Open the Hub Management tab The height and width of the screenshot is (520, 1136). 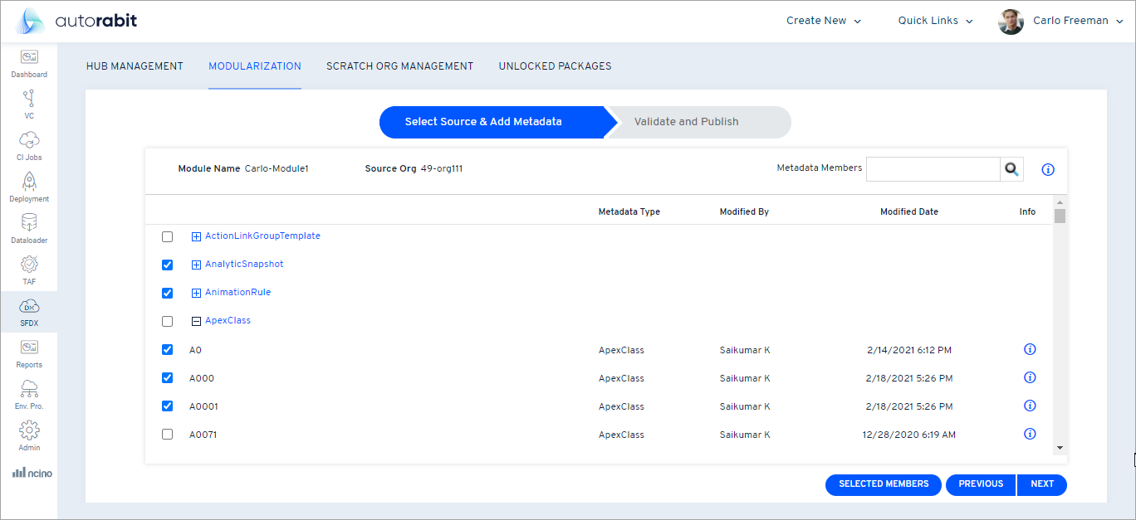(135, 66)
